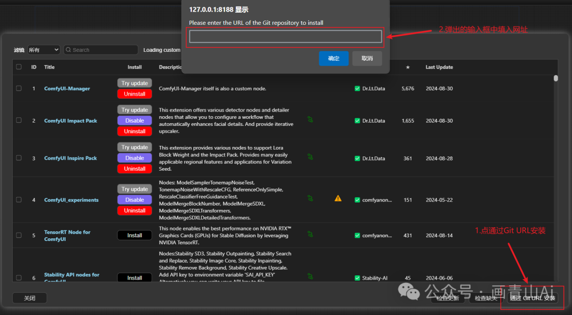Toggle the select-all checkbox in table header
Screen dimensions: 572x315
[x=19, y=67]
